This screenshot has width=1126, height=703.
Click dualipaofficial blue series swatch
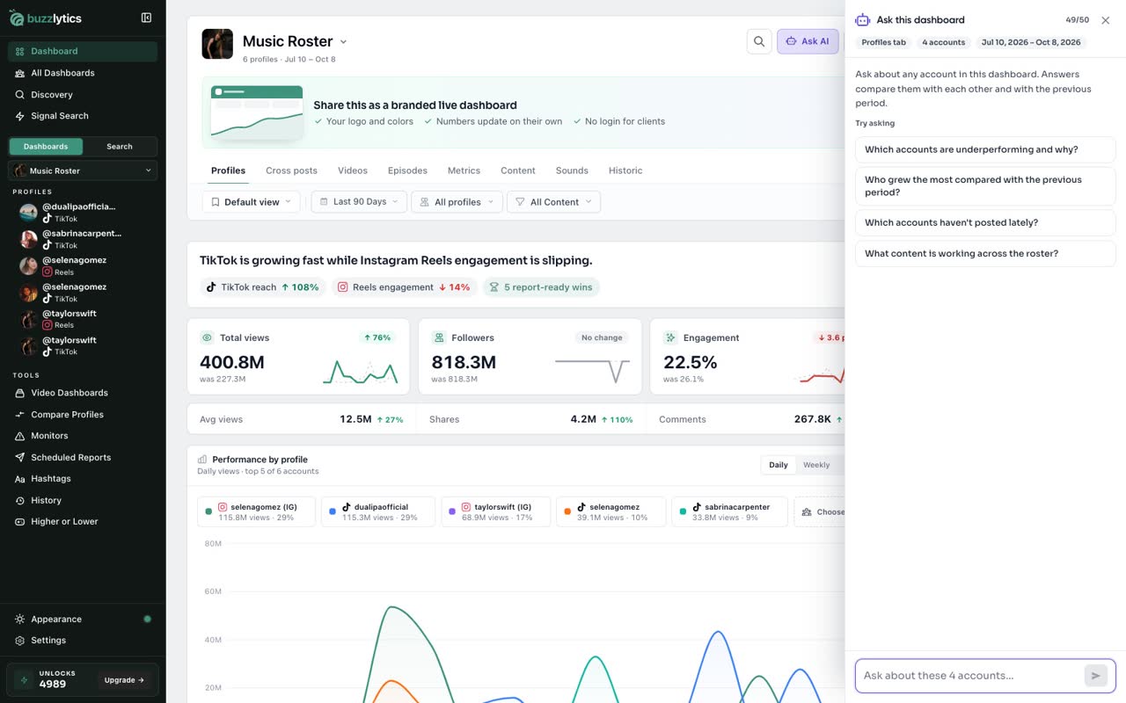tap(333, 511)
